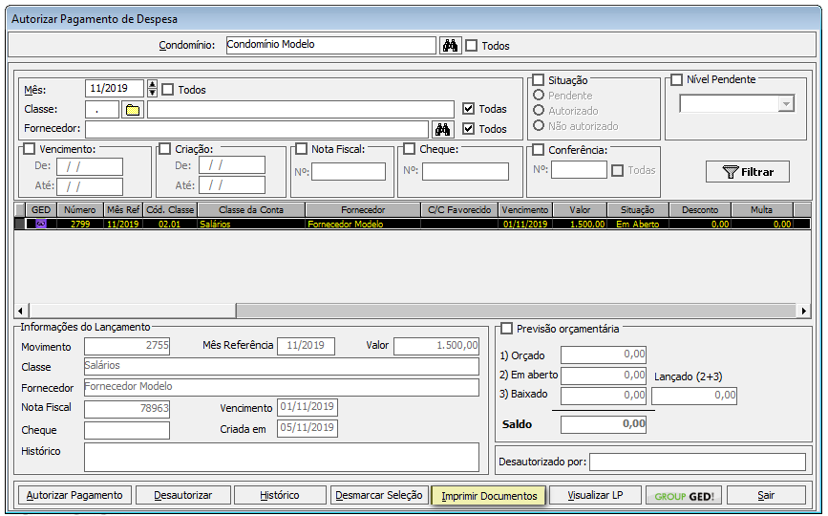
Task: Click grid horizontal scrollbar right arrow
Action: pos(803,311)
